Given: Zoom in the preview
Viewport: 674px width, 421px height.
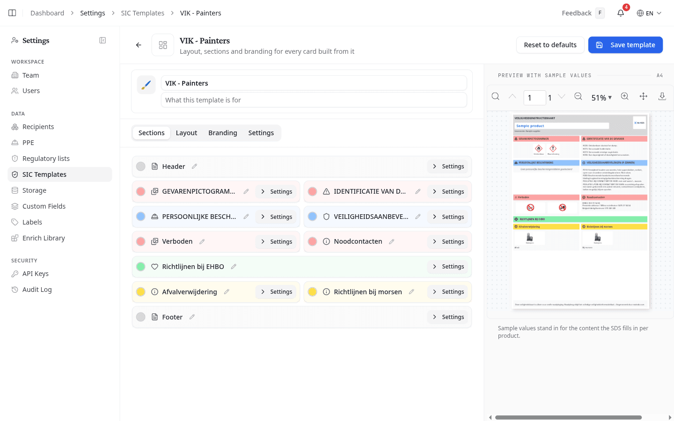Looking at the screenshot, I should (625, 97).
